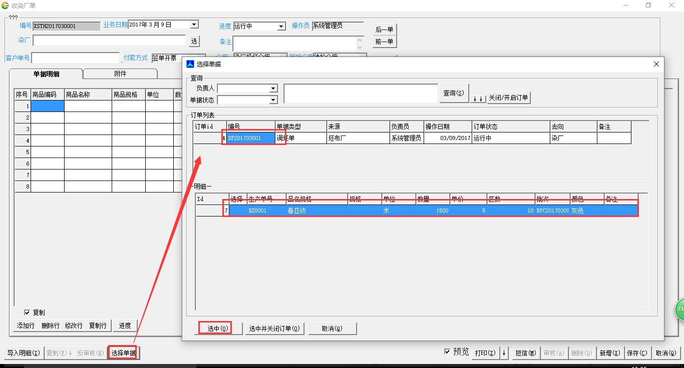Click the 客户单号 input field
The image size is (684, 368).
pyautogui.click(x=76, y=58)
